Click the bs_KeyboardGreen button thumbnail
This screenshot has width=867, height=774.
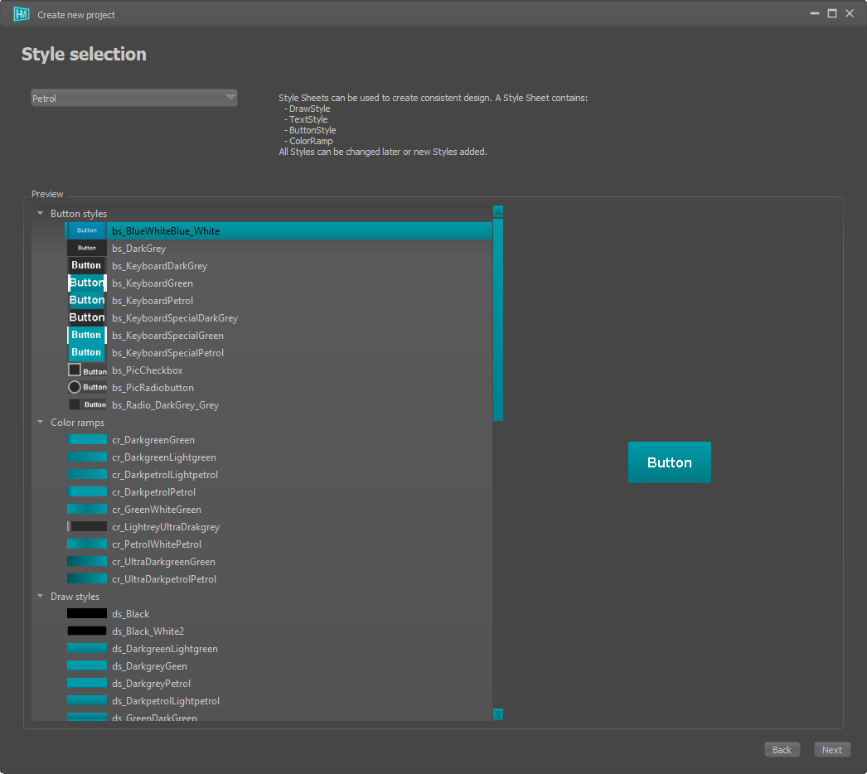[x=86, y=283]
